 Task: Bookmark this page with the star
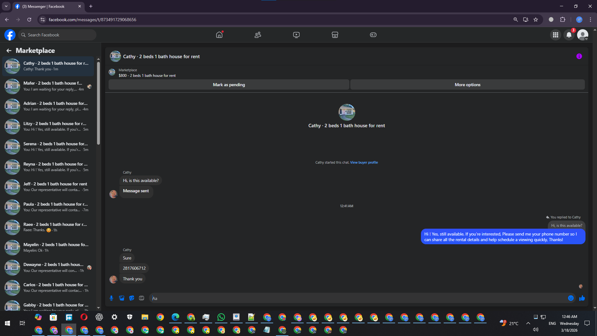click(536, 20)
